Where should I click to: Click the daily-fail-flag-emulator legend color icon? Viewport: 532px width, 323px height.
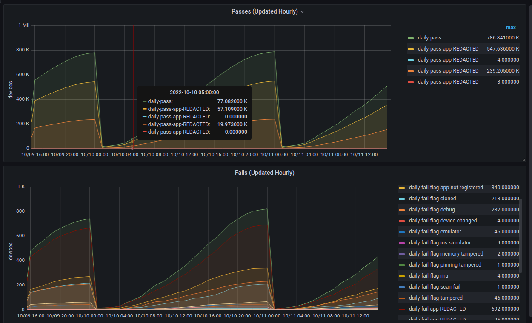(x=402, y=232)
